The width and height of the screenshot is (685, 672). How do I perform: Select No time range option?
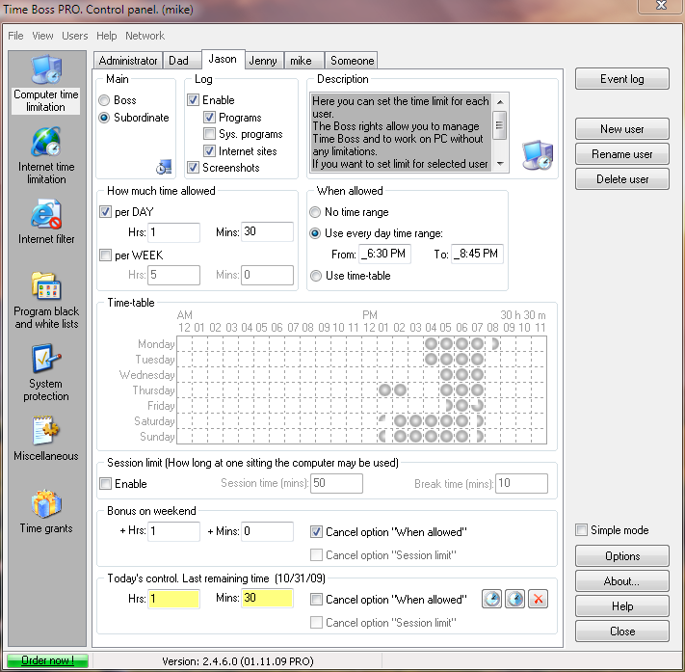pyautogui.click(x=315, y=212)
